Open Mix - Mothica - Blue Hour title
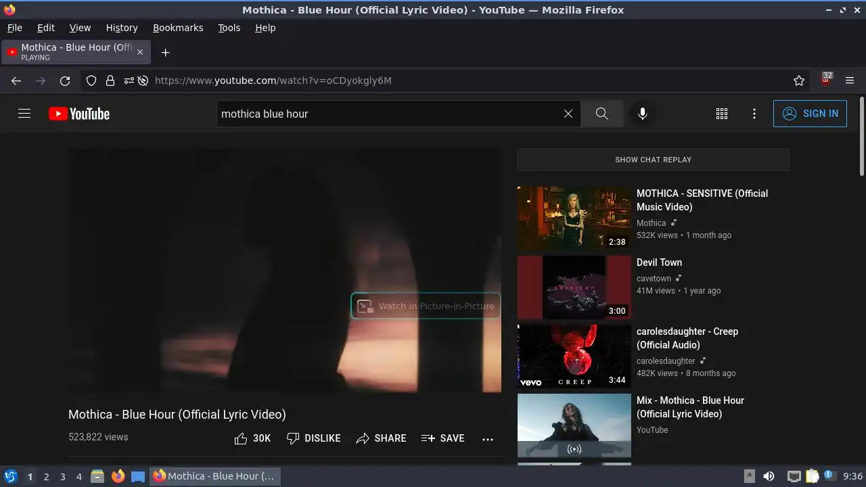The height and width of the screenshot is (487, 866). [x=690, y=407]
